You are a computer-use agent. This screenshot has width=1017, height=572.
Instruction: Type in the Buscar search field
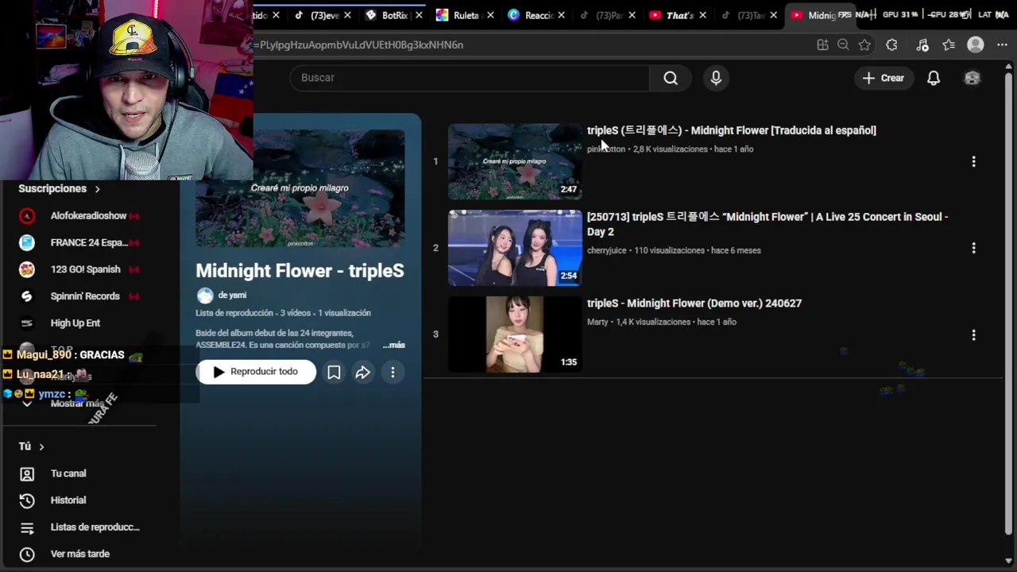[x=470, y=78]
